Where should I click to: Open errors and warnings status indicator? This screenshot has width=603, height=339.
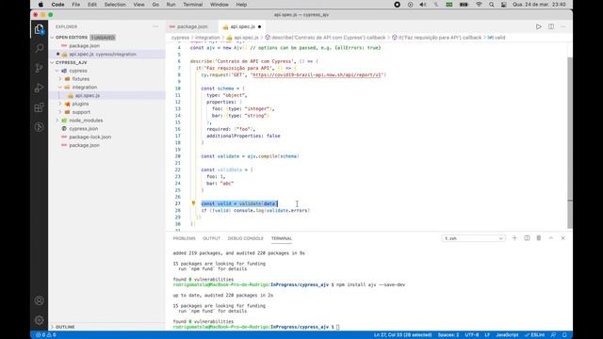tap(46, 335)
